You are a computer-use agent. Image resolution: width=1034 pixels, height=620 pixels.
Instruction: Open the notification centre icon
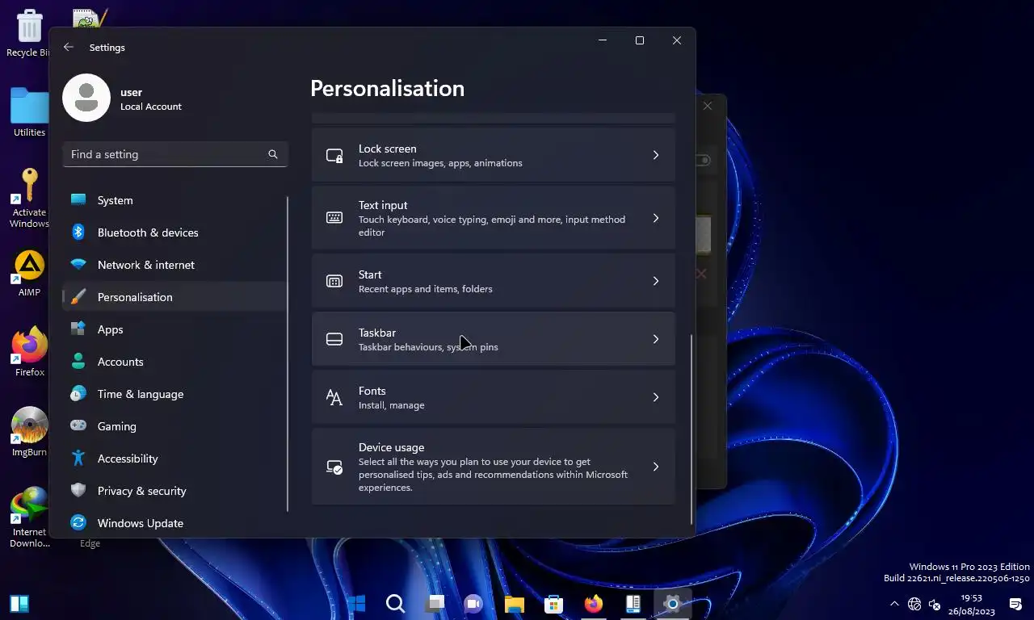tap(1015, 604)
